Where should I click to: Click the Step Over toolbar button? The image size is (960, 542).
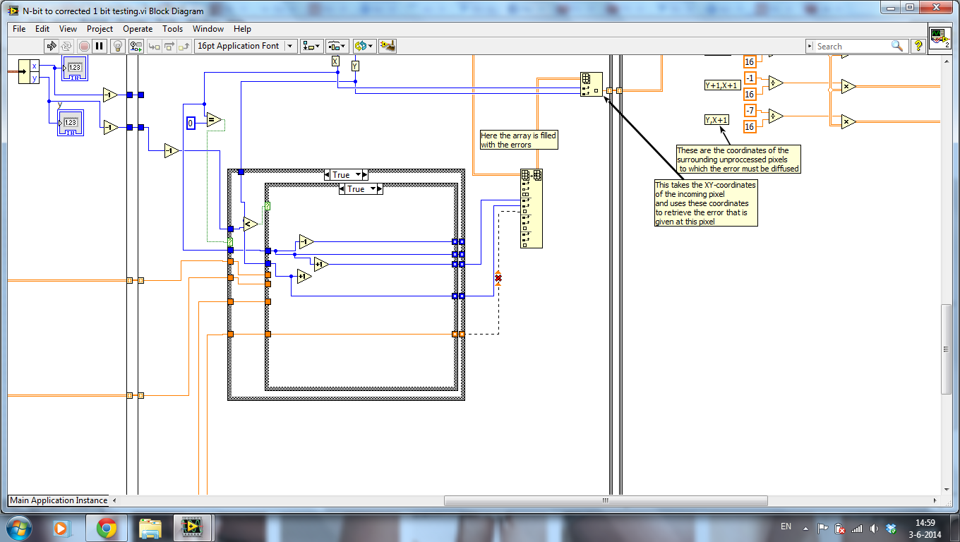coord(169,46)
